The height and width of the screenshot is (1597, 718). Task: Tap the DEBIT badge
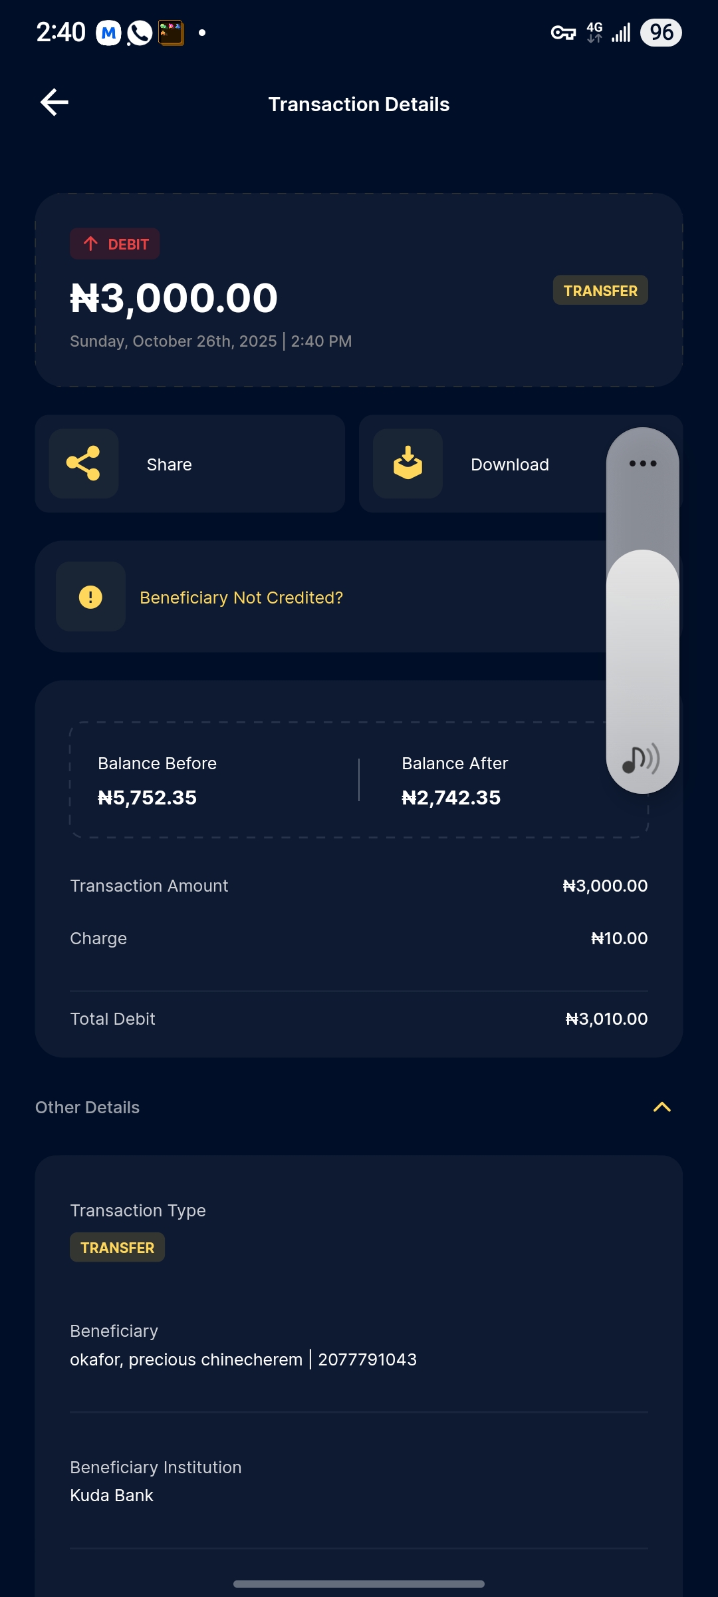click(x=115, y=244)
